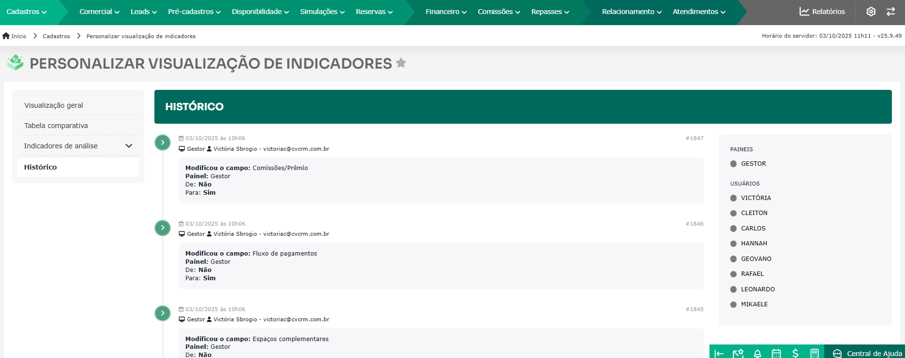Open the Atendimentos top menu

click(x=699, y=12)
